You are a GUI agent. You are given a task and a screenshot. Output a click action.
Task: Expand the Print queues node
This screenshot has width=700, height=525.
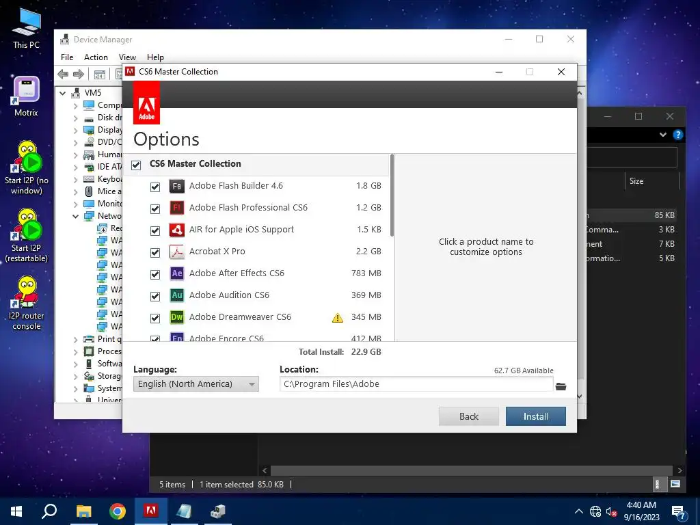75,340
